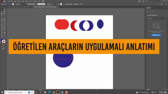Swap fill and stroke colors arrow
This screenshot has height=94, width=168.
[5, 39]
